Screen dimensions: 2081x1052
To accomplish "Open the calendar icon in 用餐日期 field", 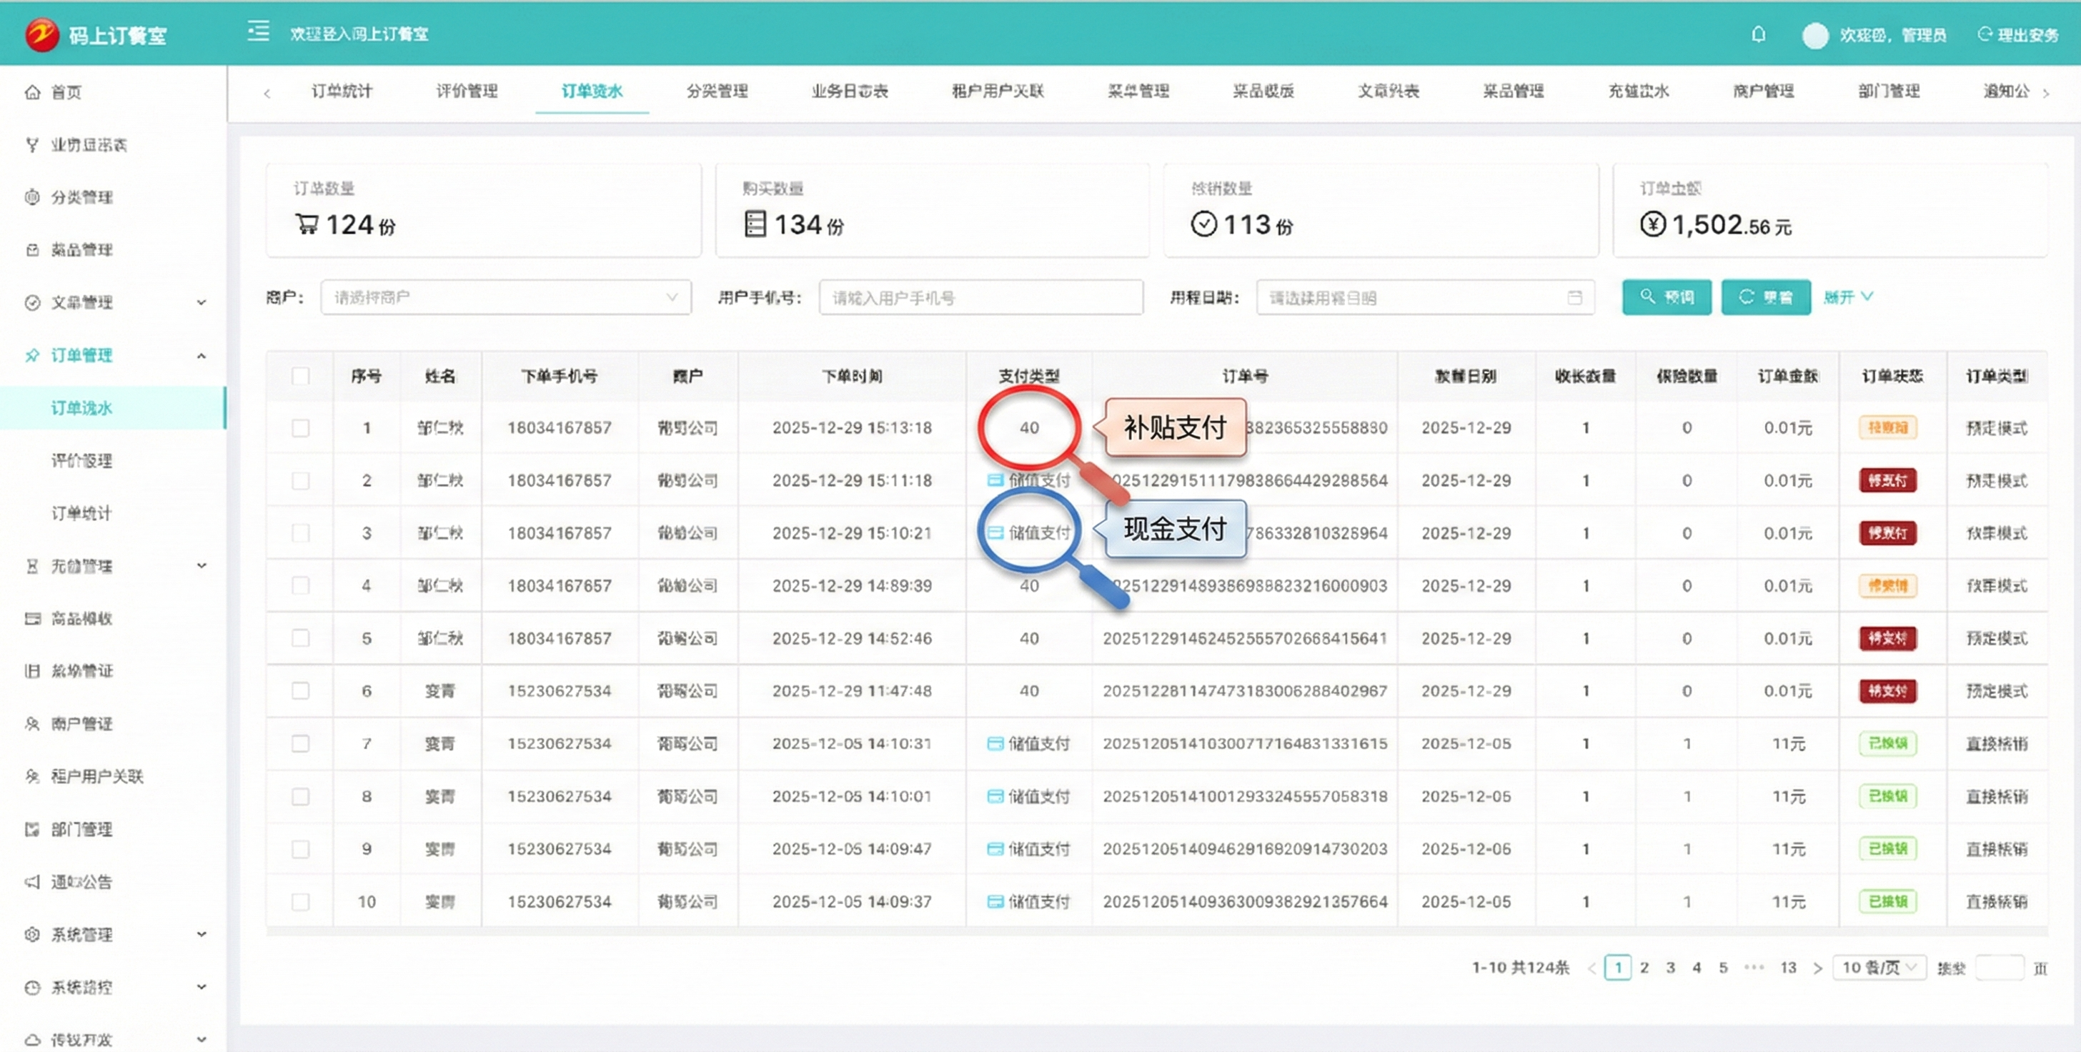I will (x=1574, y=297).
